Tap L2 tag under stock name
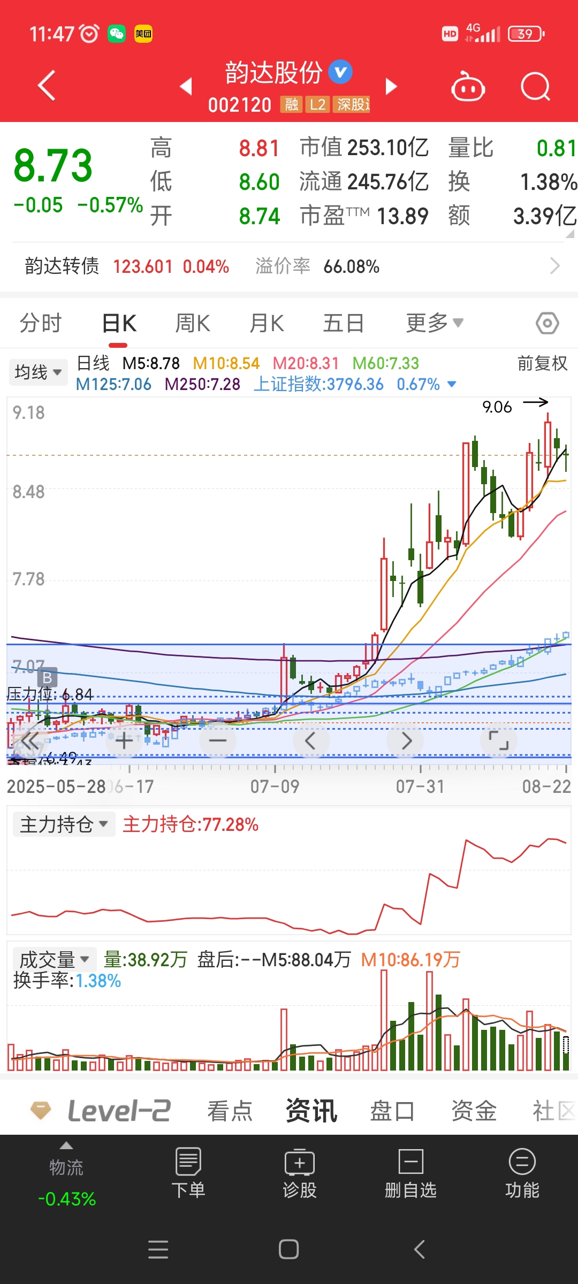 [x=317, y=104]
